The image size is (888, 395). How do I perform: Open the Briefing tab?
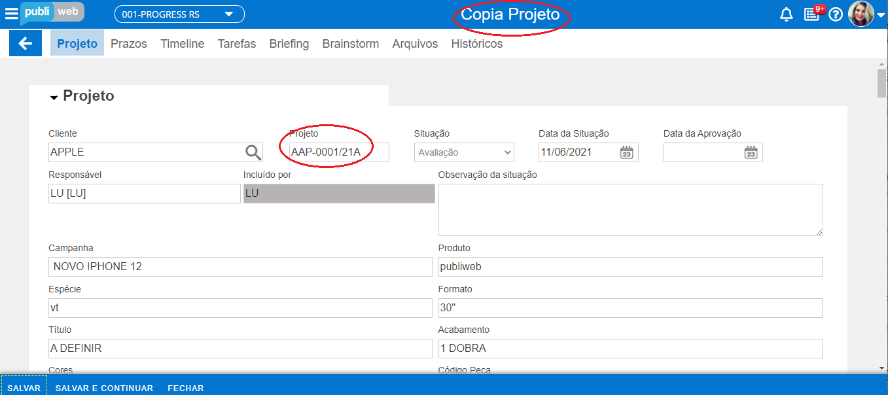(x=289, y=44)
